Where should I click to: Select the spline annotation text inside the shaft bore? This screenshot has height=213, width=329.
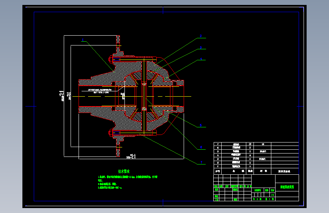pyautogui.click(x=100, y=91)
